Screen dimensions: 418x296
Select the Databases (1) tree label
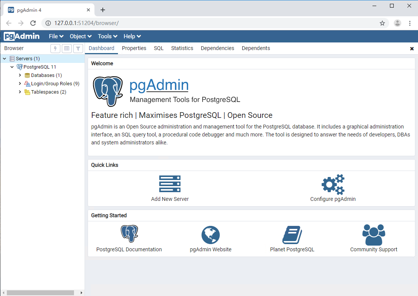pyautogui.click(x=46, y=75)
